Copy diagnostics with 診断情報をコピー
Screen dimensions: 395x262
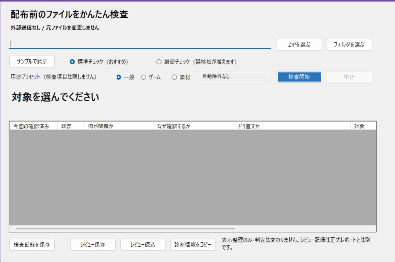193,245
